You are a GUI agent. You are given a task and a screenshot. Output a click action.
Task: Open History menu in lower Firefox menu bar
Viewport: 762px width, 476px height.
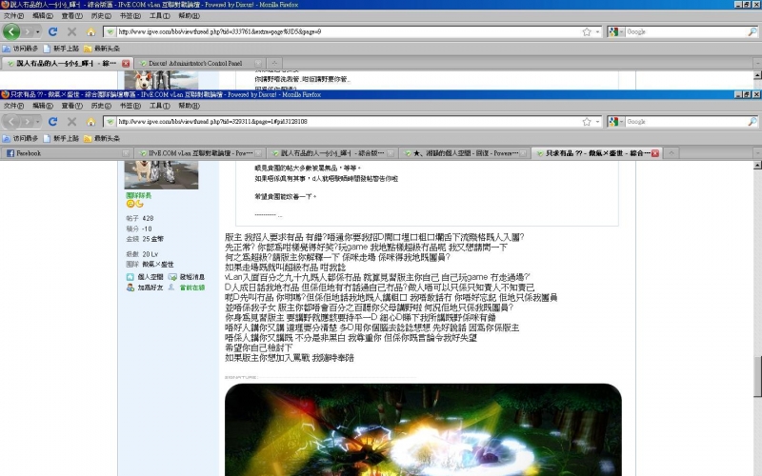tap(101, 106)
